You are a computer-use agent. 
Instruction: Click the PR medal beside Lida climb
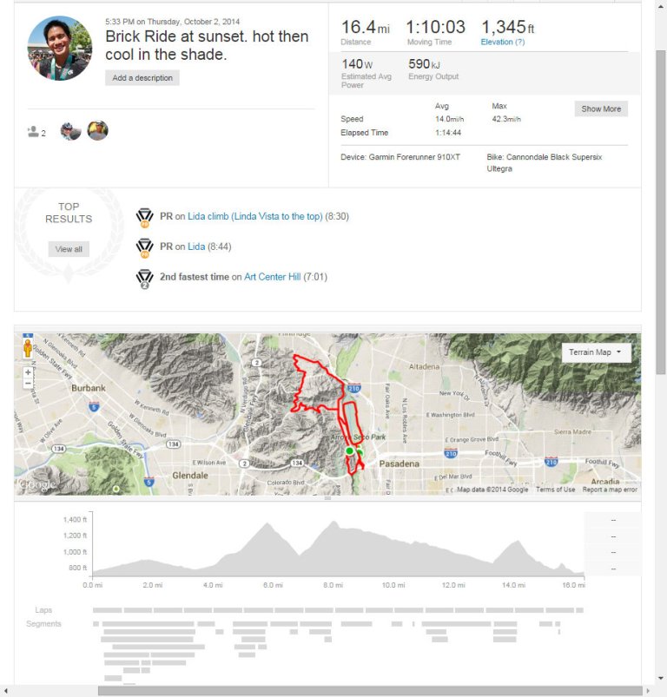click(x=145, y=217)
